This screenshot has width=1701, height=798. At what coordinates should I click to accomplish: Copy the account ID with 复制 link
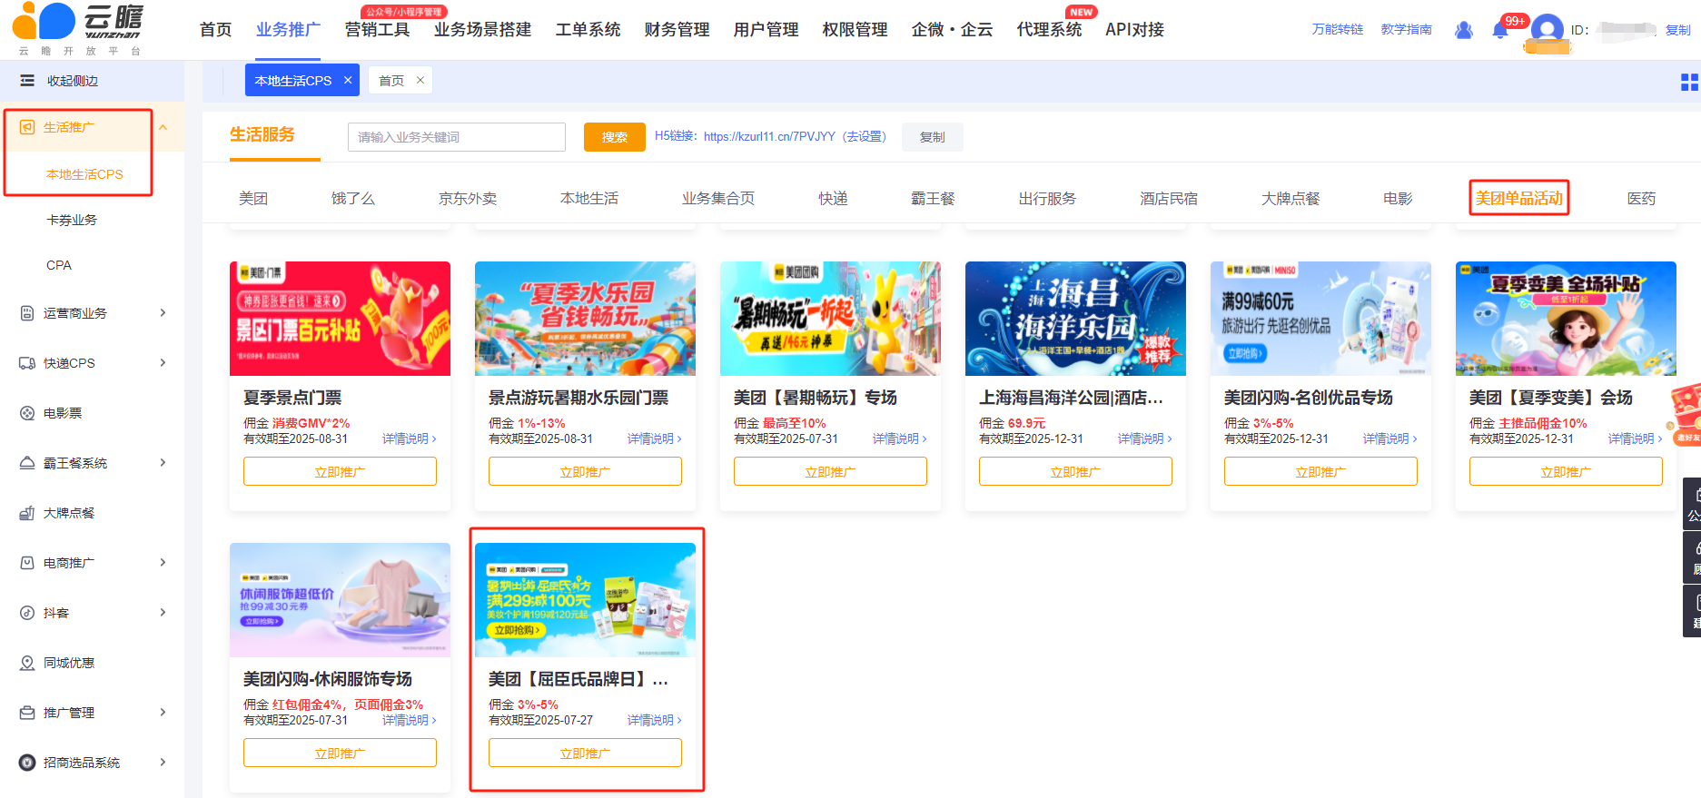[1678, 30]
